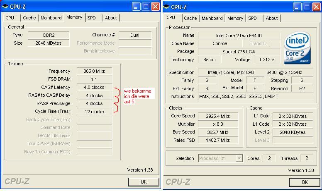Open the SPD tab in the left window
This screenshot has width=322, height=191.
91,18
